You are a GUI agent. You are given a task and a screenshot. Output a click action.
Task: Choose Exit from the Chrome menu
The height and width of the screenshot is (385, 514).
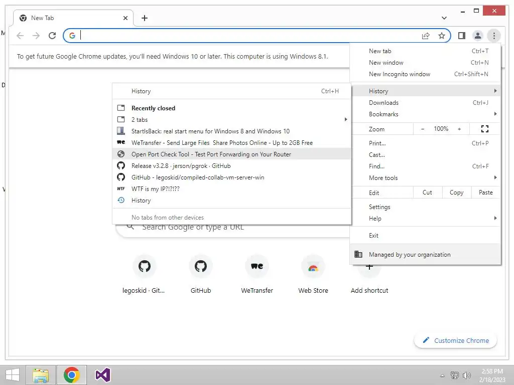[425, 236]
